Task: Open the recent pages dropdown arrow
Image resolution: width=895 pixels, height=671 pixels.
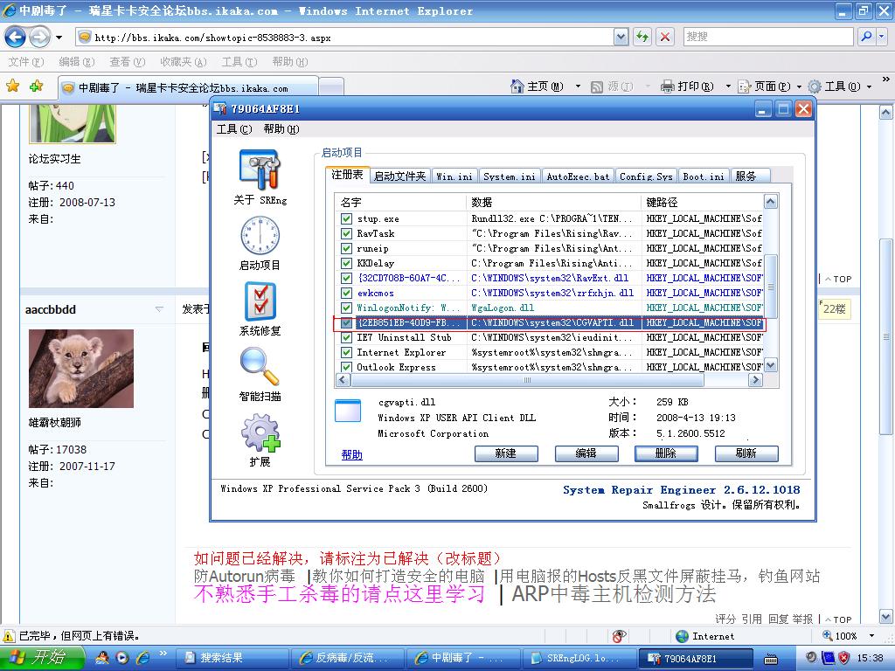Action: (59, 38)
